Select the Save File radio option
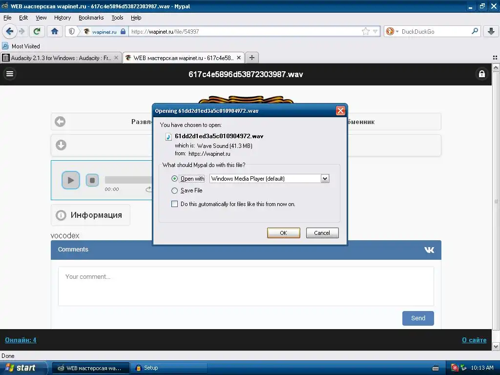The height and width of the screenshot is (375, 500). click(174, 191)
